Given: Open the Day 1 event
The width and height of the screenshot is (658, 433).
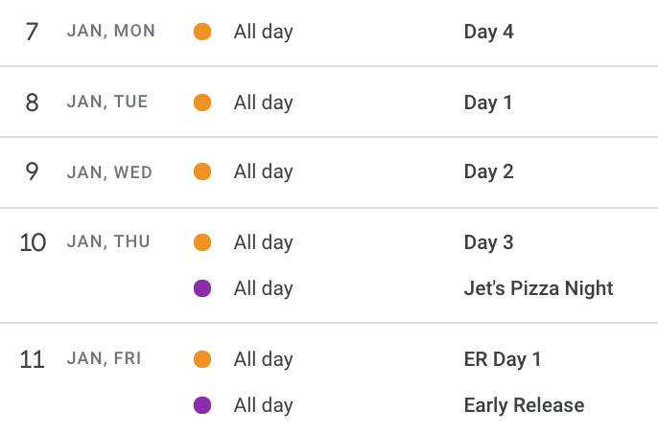Looking at the screenshot, I should (x=488, y=103).
